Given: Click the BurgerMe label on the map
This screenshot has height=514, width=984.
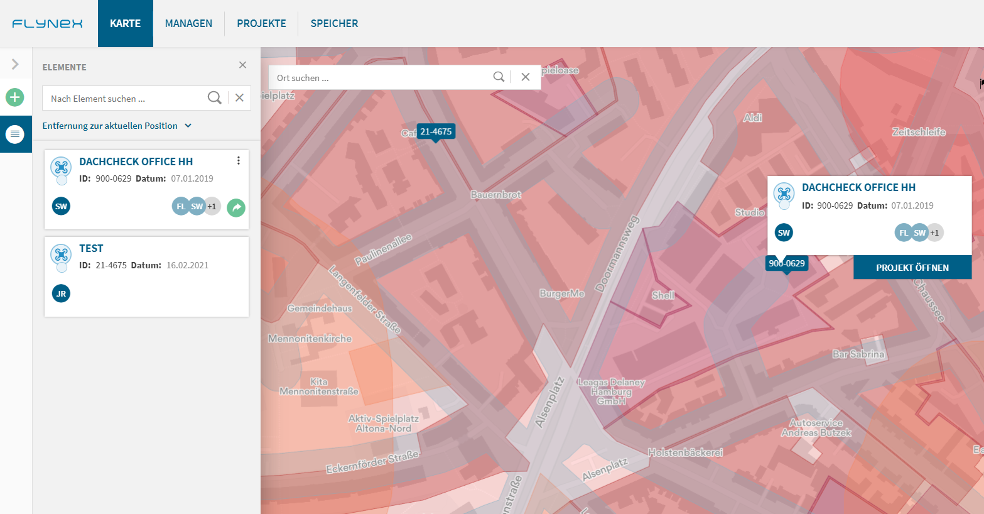Looking at the screenshot, I should click(562, 293).
